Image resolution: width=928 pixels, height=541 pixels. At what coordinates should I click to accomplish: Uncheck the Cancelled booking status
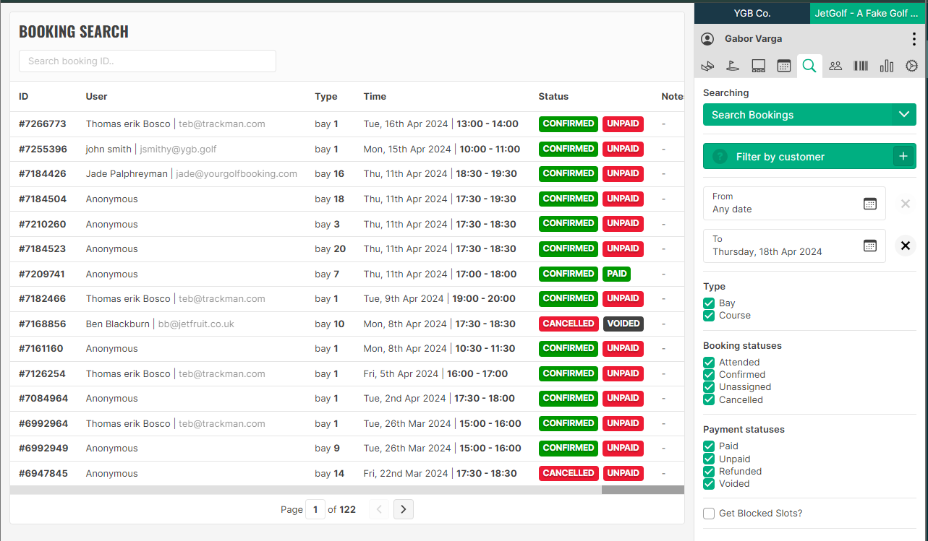tap(709, 399)
